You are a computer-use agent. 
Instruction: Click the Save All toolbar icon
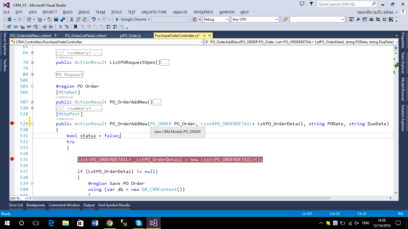[63, 19]
